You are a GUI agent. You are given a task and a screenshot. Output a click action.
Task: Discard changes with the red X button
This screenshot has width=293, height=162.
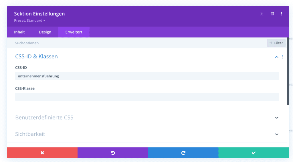(42, 153)
